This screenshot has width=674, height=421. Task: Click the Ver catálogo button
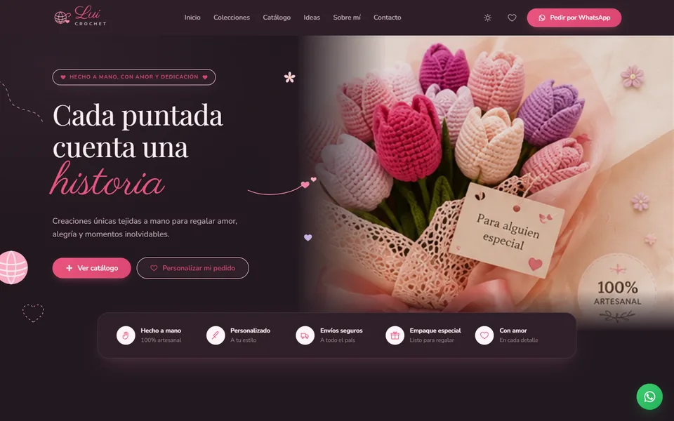click(x=91, y=268)
